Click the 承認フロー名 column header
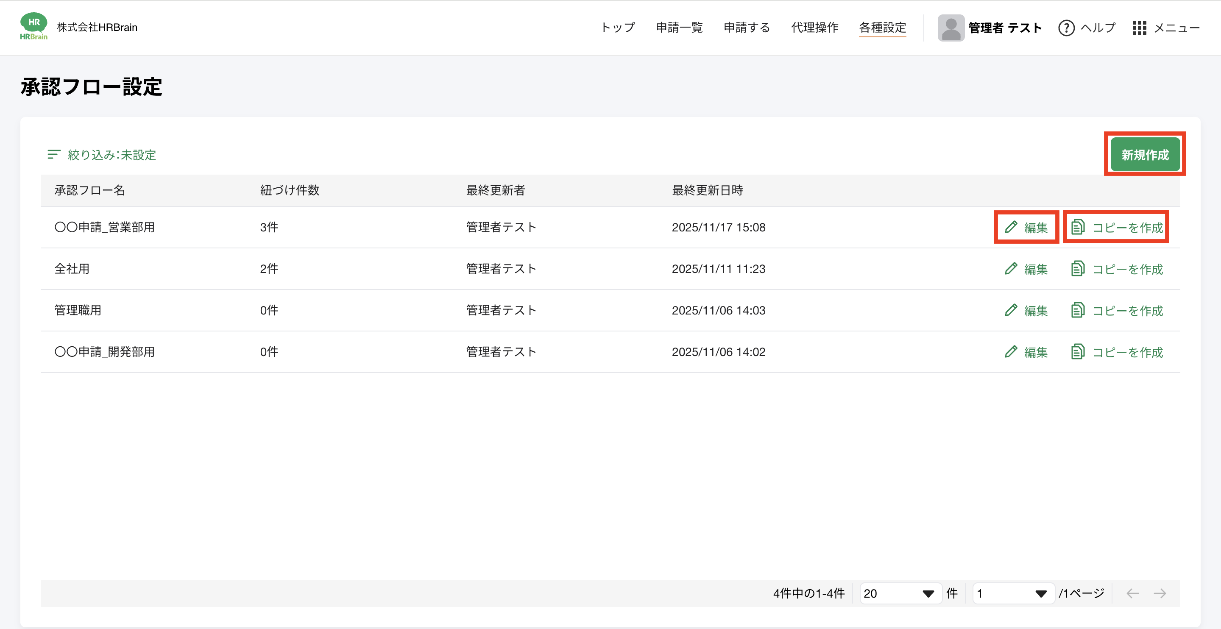This screenshot has height=629, width=1221. pos(89,191)
